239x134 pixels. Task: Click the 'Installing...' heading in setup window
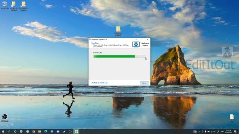95,43
